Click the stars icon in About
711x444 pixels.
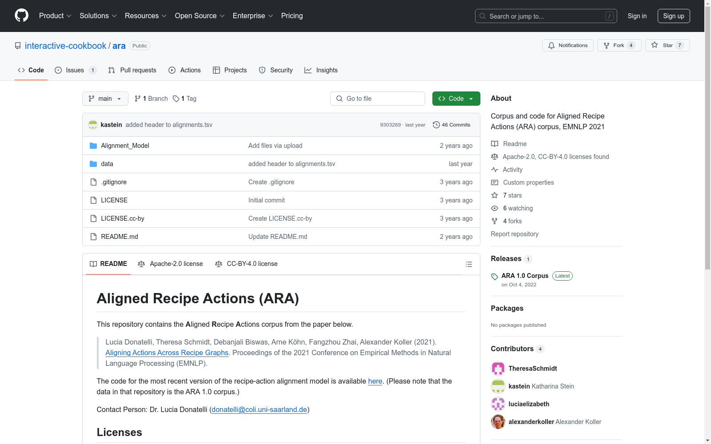[495, 195]
